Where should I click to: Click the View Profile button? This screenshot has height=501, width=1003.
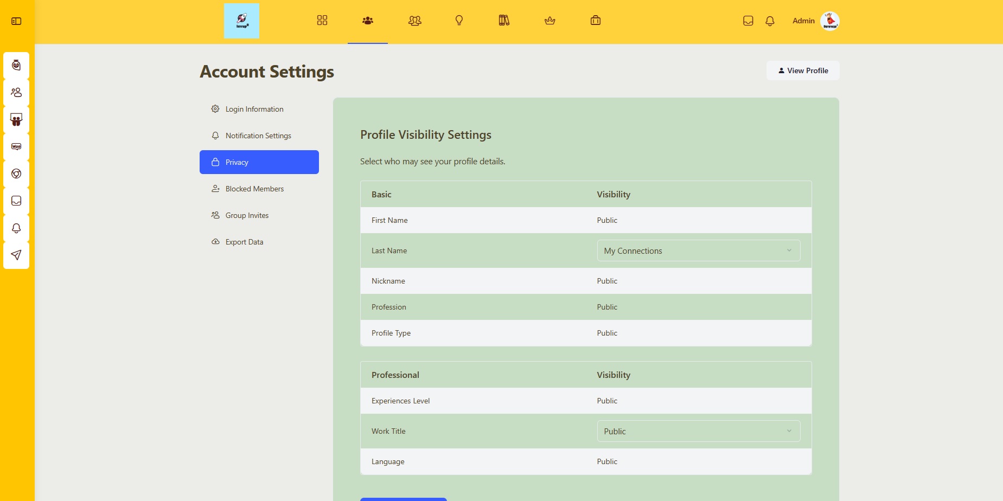point(802,70)
